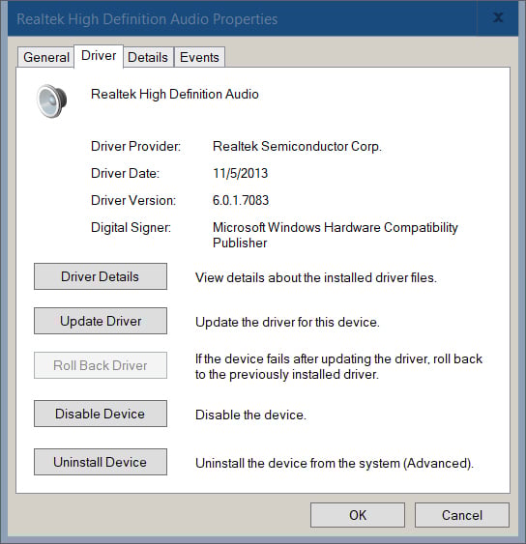
Task: Click the Driver Date label
Action: [125, 173]
